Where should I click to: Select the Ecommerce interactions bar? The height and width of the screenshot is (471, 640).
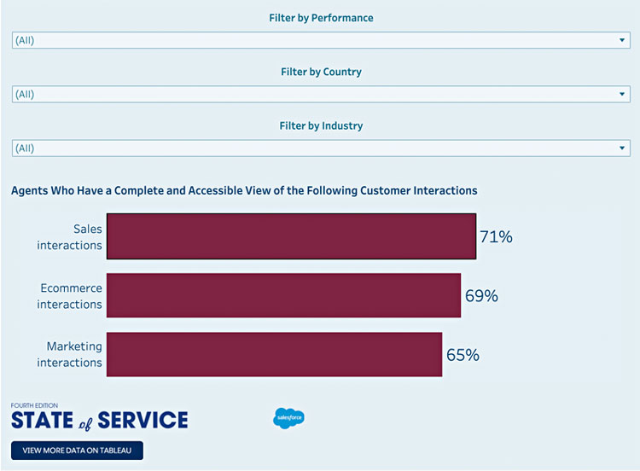click(283, 295)
